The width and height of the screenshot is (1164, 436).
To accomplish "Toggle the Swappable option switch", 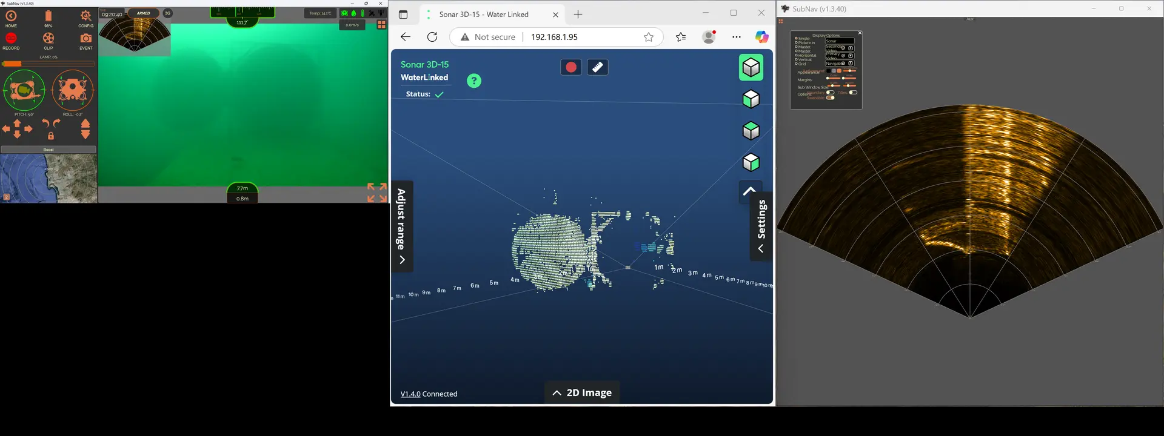I will (830, 97).
